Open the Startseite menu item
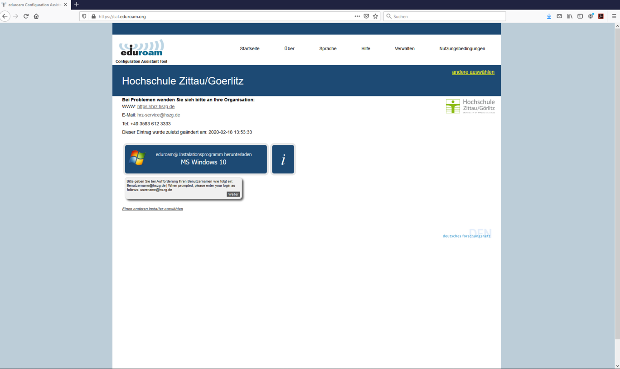The height and width of the screenshot is (369, 620). [250, 48]
